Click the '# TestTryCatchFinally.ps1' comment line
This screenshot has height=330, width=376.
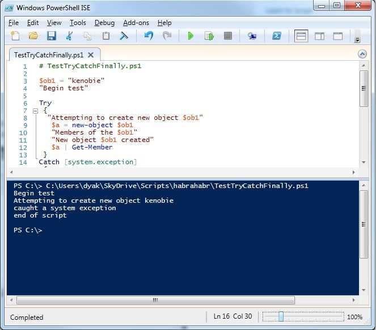coord(90,66)
